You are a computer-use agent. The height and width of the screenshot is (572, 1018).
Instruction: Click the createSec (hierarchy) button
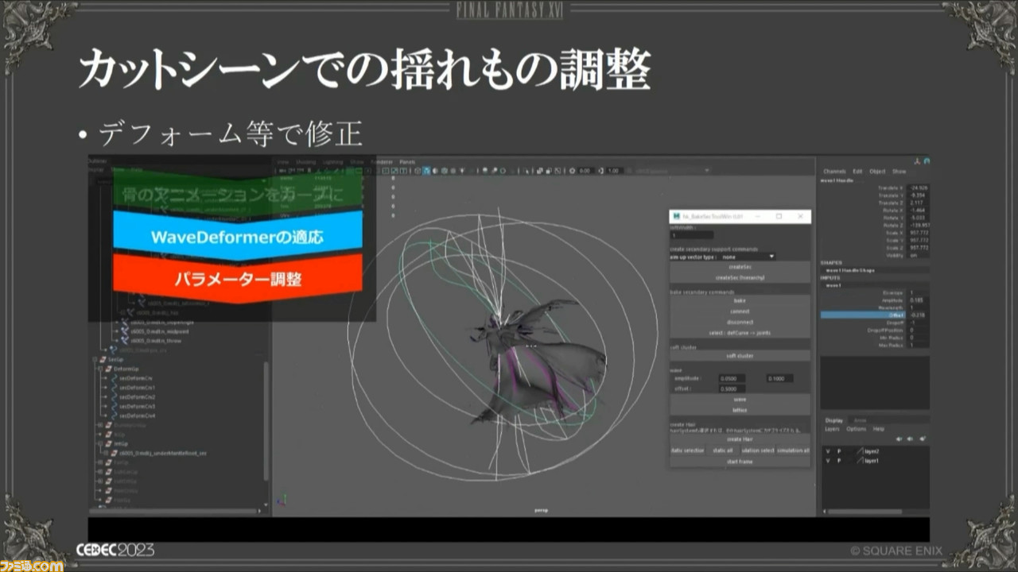pos(740,278)
